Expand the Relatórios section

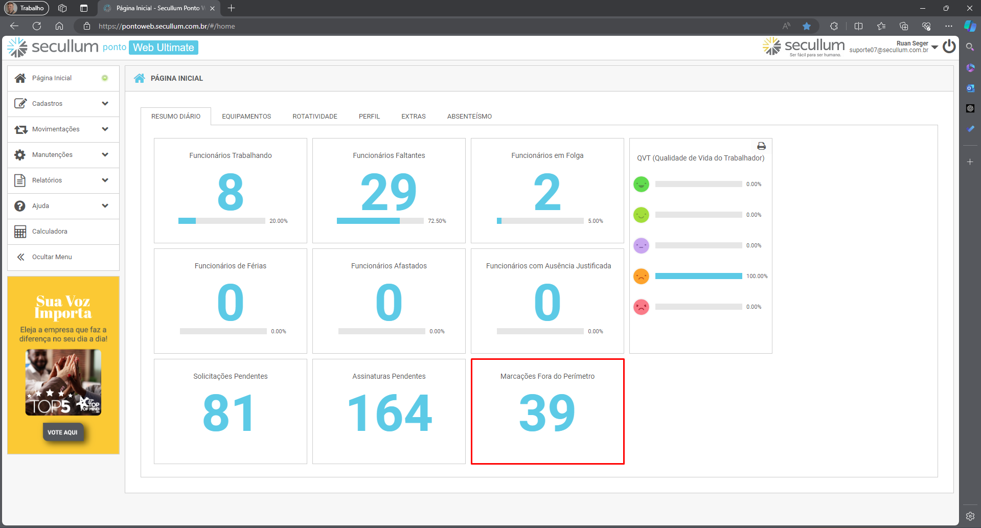[63, 180]
